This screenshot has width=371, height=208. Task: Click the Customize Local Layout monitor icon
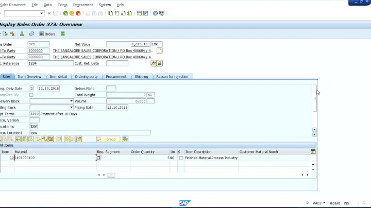pyautogui.click(x=162, y=13)
